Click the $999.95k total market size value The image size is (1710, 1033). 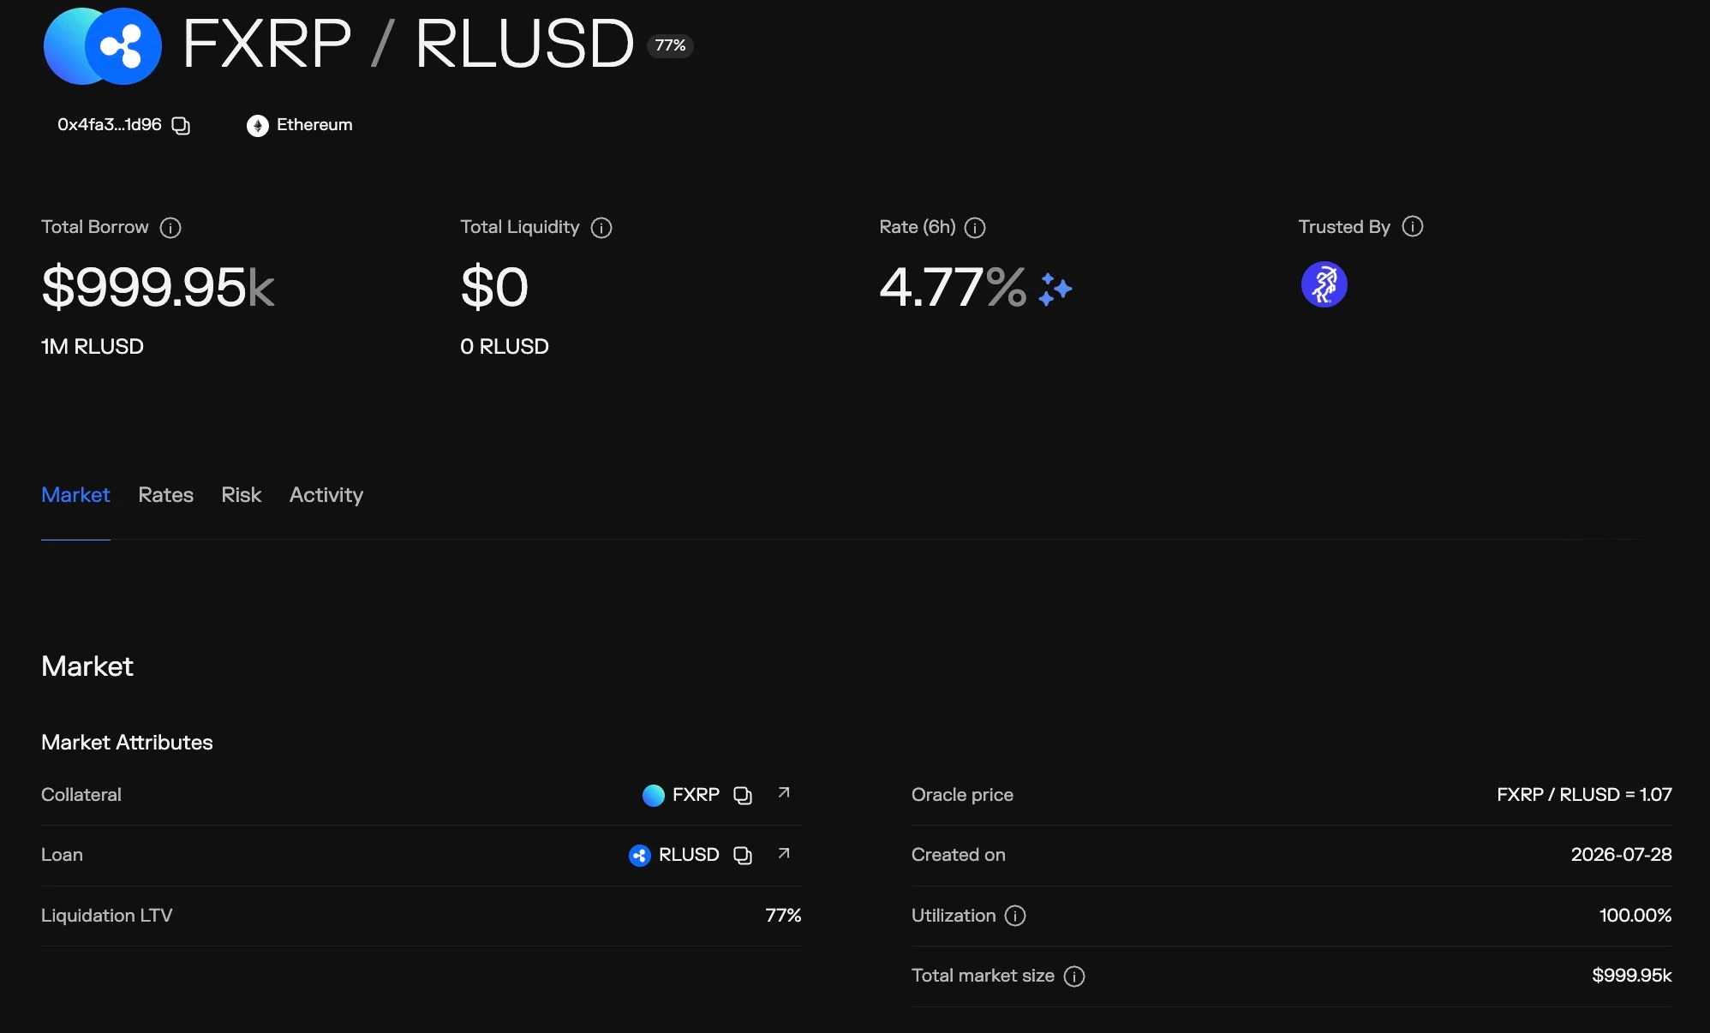point(1632,976)
